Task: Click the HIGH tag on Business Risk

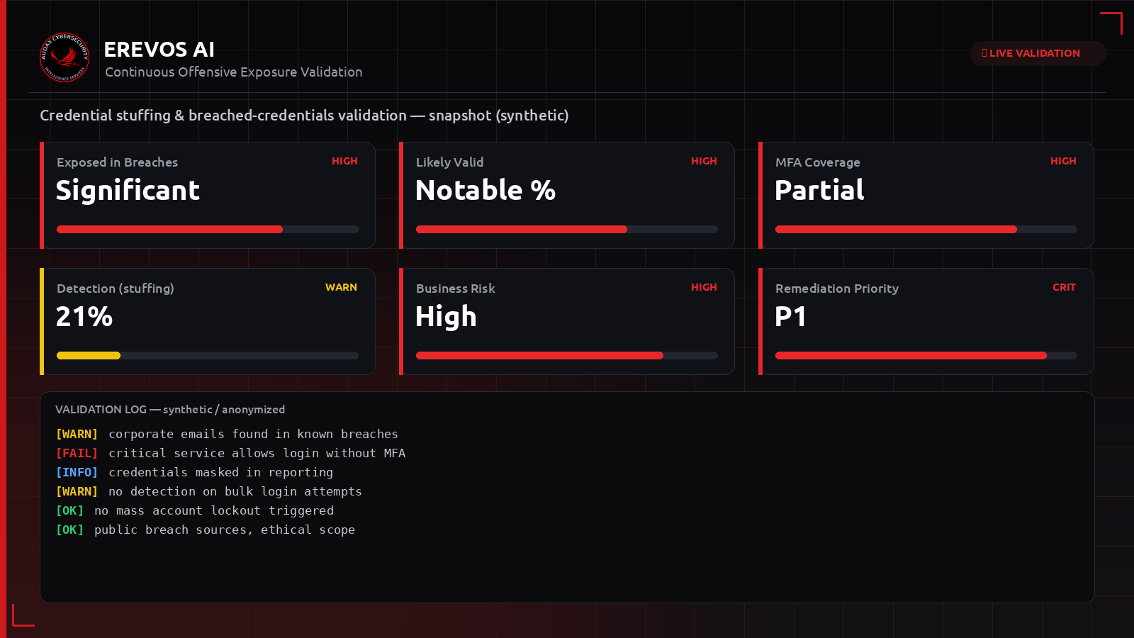Action: pos(704,287)
